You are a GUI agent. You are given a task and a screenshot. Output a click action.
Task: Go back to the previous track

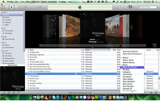(7, 7)
